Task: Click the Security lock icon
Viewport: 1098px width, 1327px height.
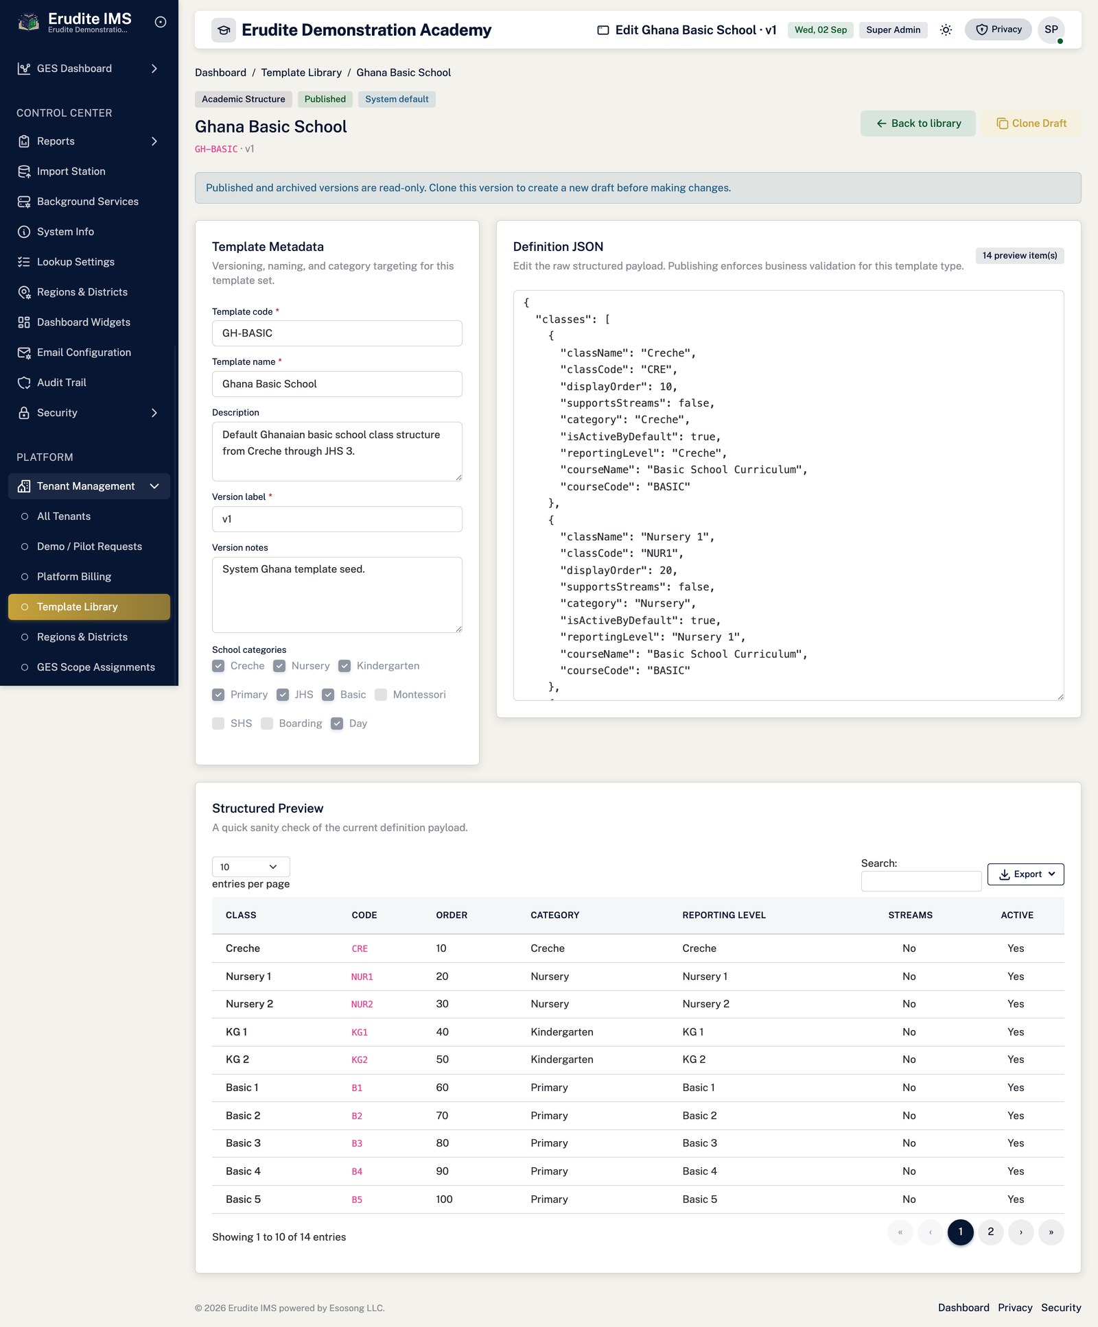Action: [24, 413]
